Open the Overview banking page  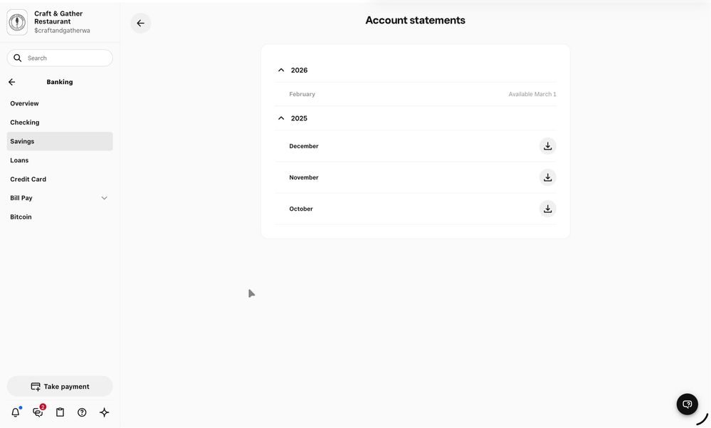[25, 103]
